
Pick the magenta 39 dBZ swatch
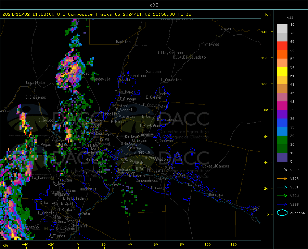[282, 106]
